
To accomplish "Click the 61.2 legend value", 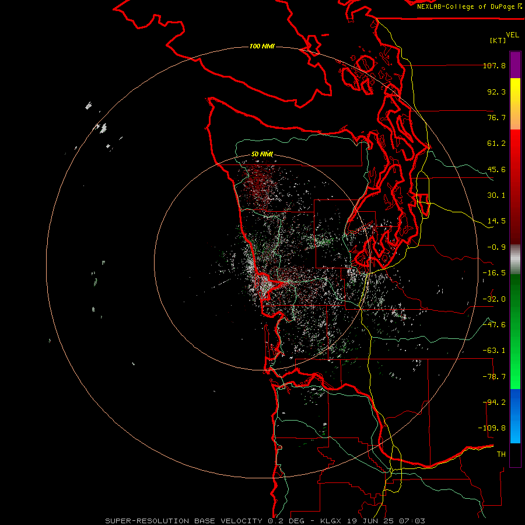I will [496, 143].
